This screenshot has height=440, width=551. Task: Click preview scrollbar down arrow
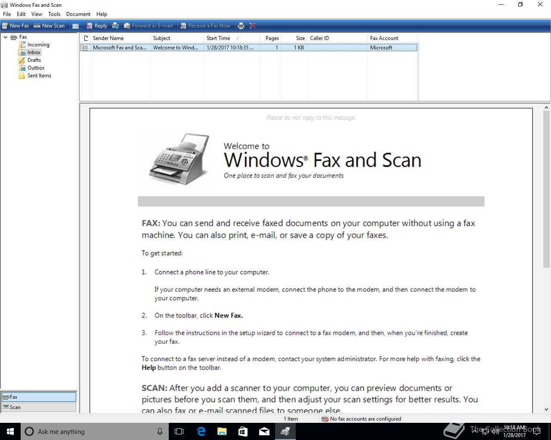(x=547, y=409)
